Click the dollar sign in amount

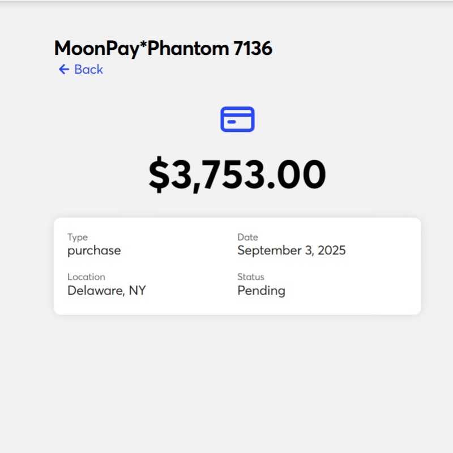159,174
